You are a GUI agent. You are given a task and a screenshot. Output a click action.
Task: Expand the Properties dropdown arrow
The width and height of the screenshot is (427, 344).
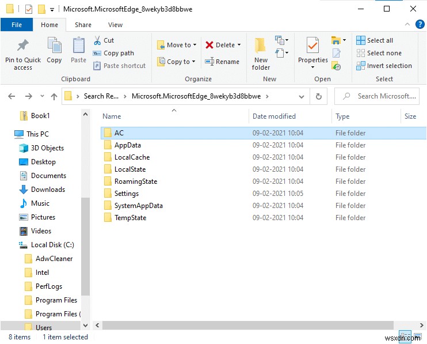pyautogui.click(x=312, y=67)
